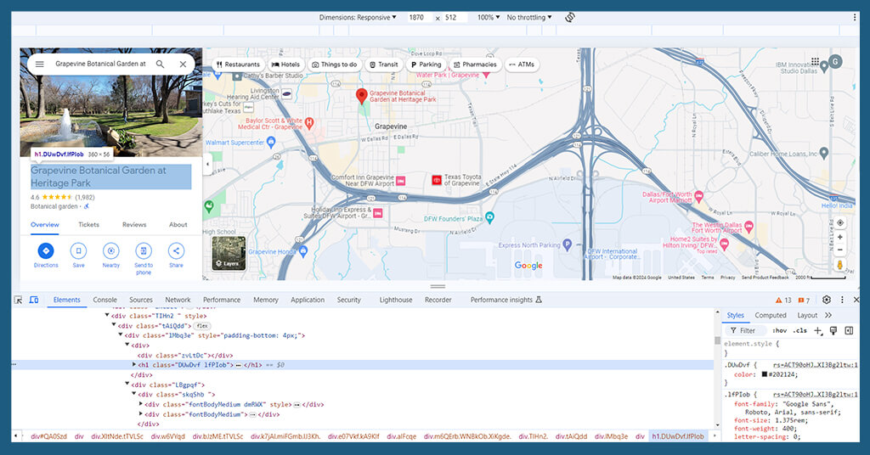870x455 pixels.
Task: Click the issues count 7 indicator
Action: [x=804, y=301]
